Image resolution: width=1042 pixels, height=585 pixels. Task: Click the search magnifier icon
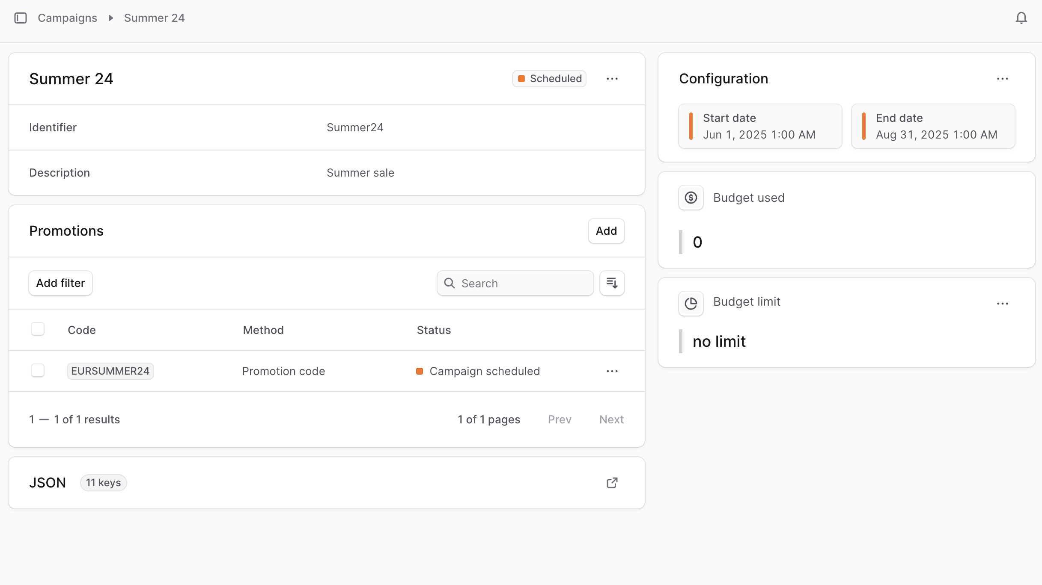point(449,283)
